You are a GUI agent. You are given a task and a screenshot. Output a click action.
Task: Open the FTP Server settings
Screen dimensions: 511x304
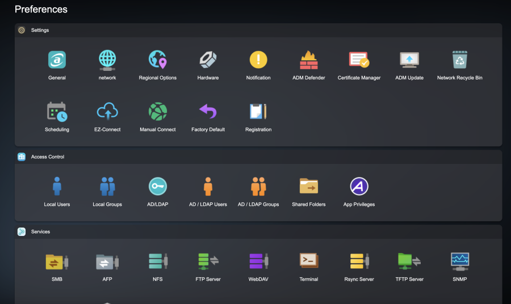point(208,261)
